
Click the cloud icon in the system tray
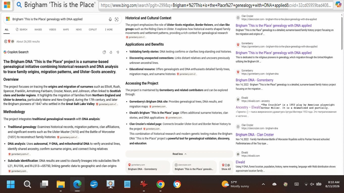pyautogui.click(x=274, y=184)
